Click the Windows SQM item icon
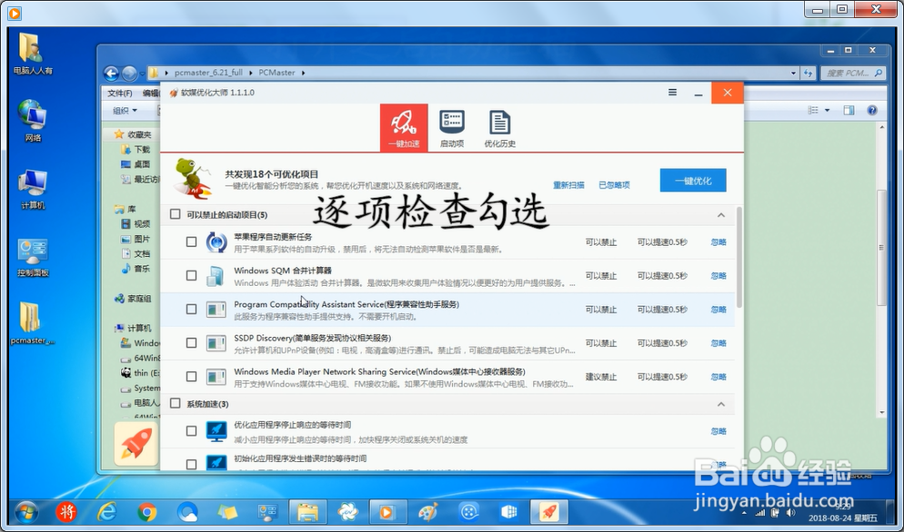The image size is (904, 532). pos(216,276)
